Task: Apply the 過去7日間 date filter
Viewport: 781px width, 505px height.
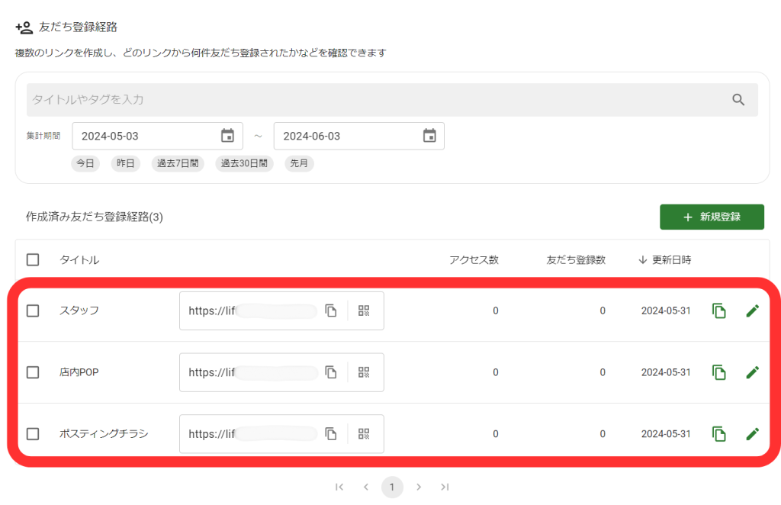Action: [x=177, y=163]
